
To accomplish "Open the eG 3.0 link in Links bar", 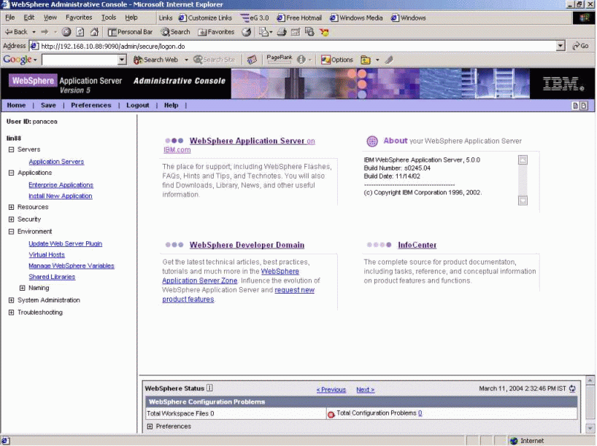I will [254, 18].
